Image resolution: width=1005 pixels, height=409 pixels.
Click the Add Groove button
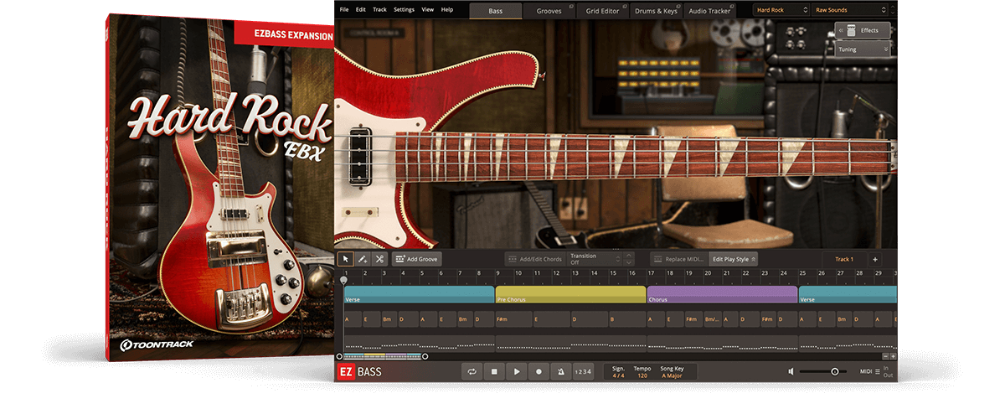tap(416, 260)
